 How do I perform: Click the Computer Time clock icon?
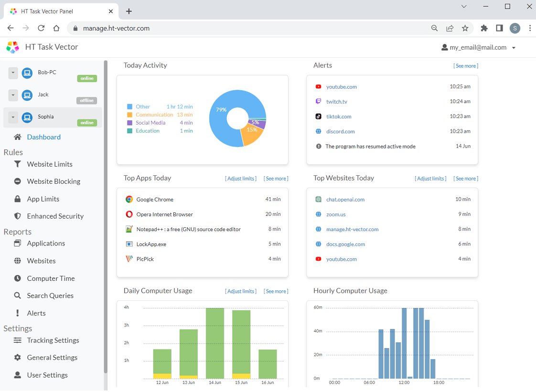click(x=18, y=278)
